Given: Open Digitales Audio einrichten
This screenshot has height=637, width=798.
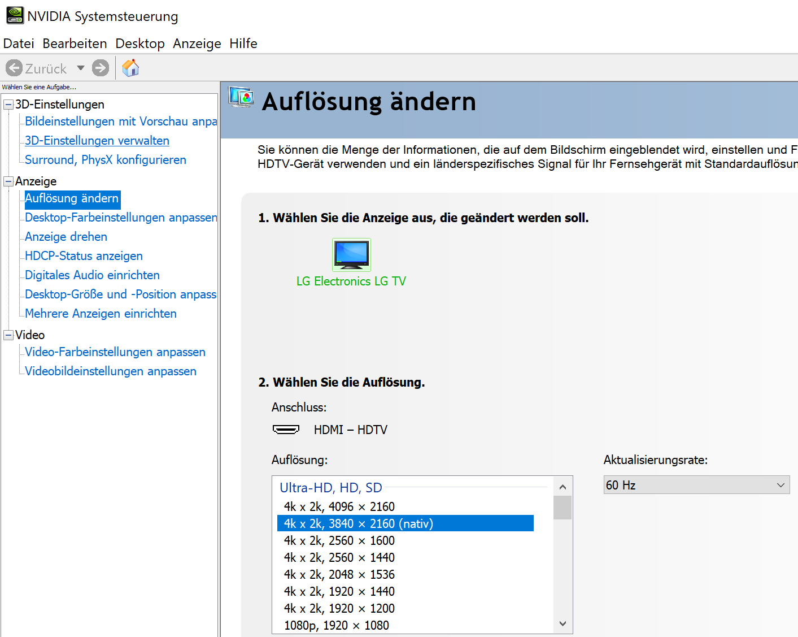Looking at the screenshot, I should (92, 275).
